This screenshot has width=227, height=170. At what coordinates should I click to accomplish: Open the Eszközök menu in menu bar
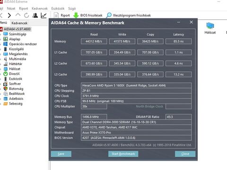(58, 8)
